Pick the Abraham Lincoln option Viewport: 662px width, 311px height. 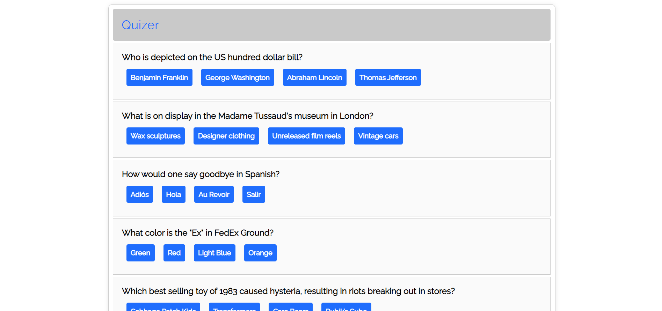point(315,77)
